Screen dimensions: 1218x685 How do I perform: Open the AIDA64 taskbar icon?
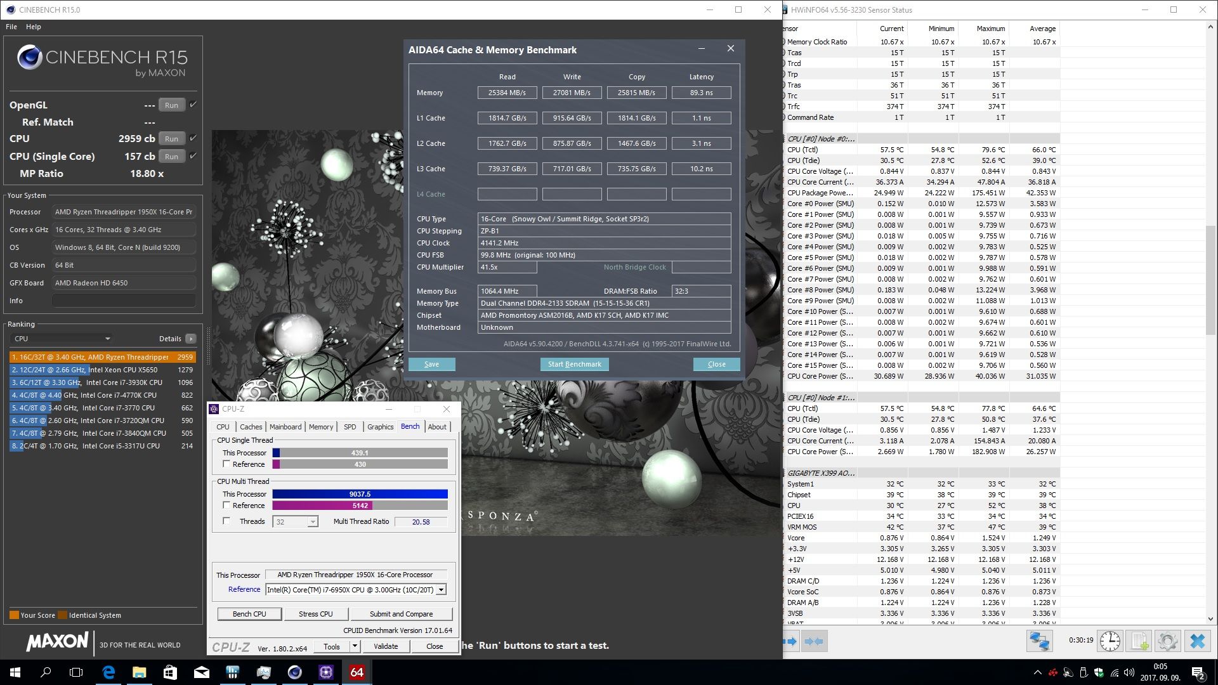(357, 672)
